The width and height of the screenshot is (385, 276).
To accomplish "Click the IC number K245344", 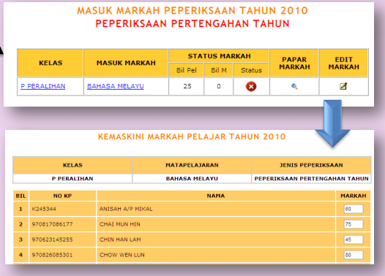I will (x=44, y=209).
